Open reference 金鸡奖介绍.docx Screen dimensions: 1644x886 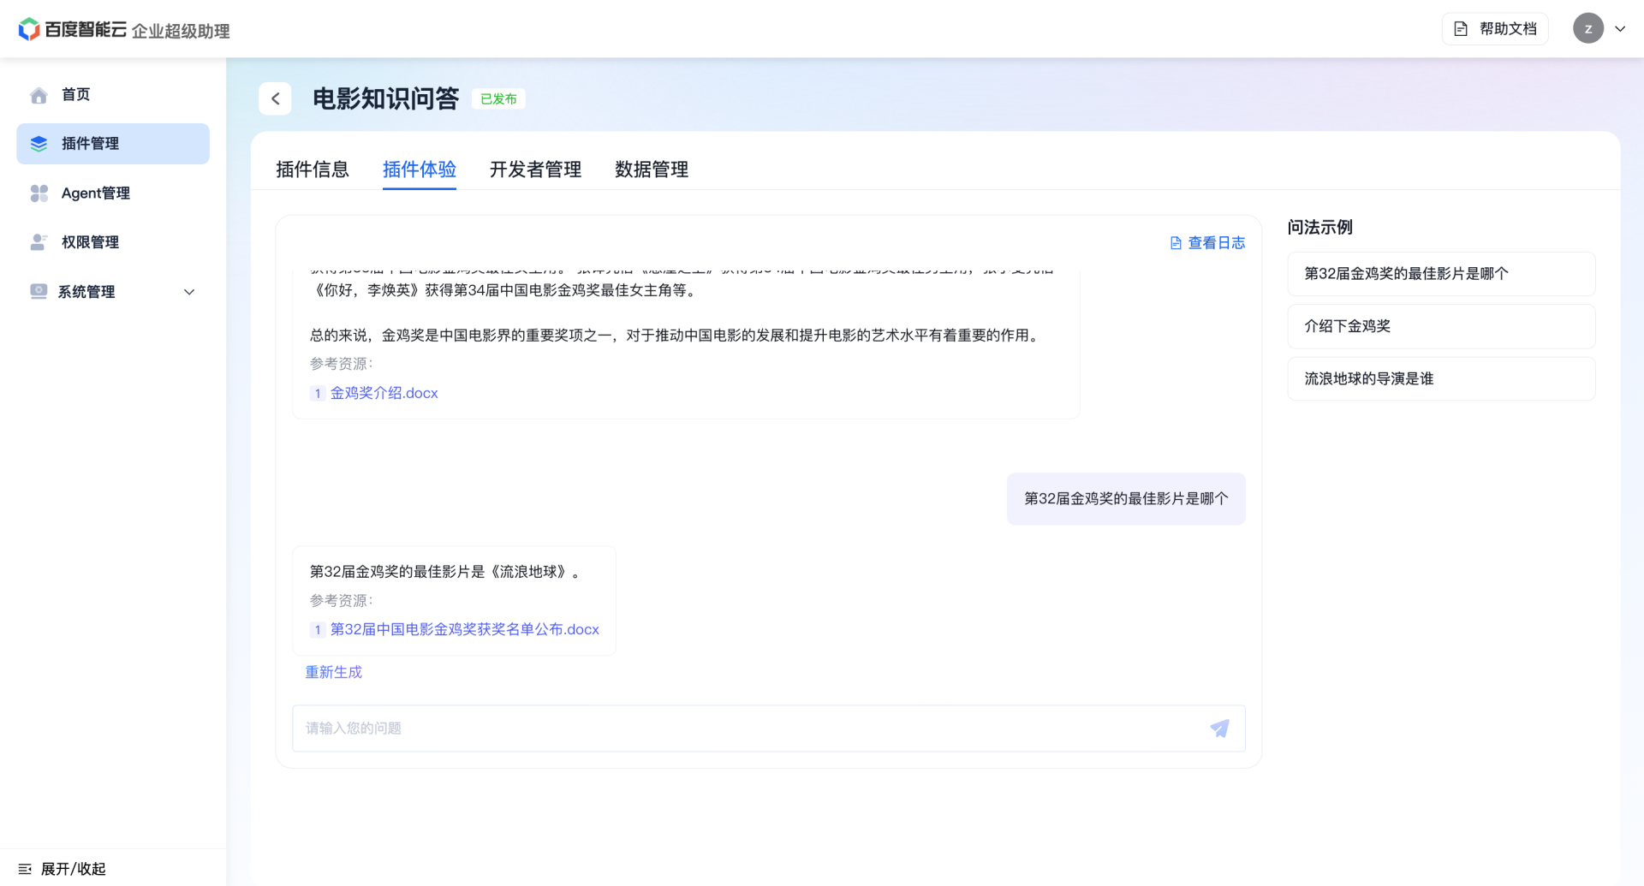coord(384,393)
